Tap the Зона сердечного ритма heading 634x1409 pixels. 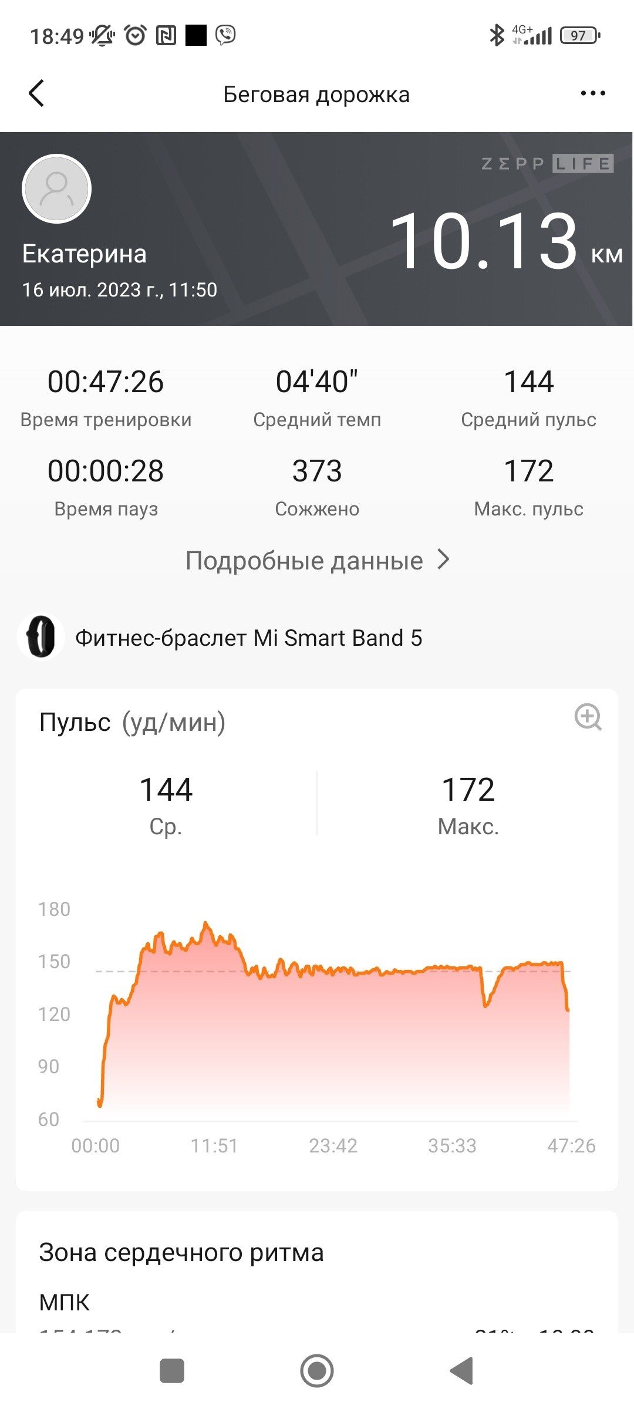181,1252
